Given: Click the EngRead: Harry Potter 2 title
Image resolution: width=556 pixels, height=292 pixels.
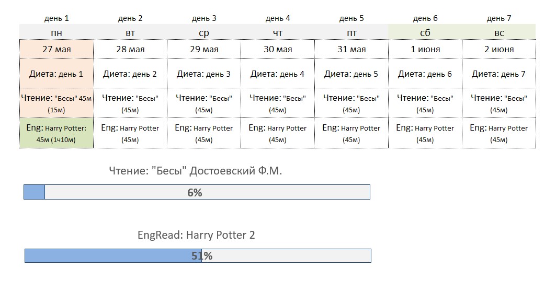Looking at the screenshot, I should [x=196, y=235].
